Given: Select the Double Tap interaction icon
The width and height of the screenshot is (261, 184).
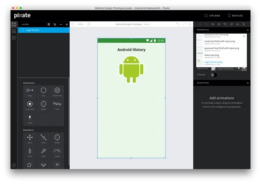Looking at the screenshot, I should coord(57,90).
